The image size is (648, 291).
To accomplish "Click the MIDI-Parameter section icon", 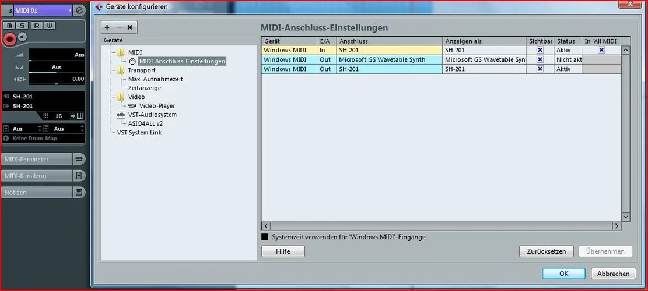I will (x=79, y=159).
